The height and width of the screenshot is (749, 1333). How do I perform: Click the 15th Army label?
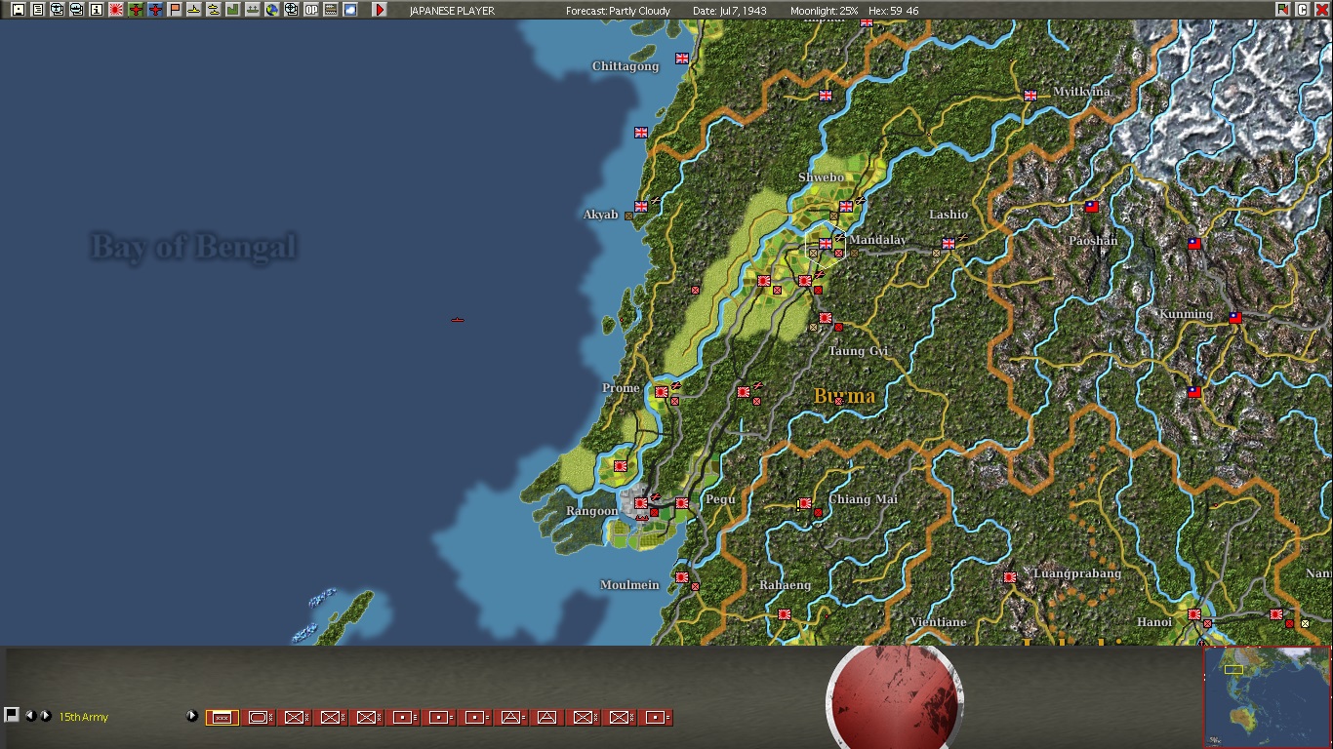[x=84, y=718]
